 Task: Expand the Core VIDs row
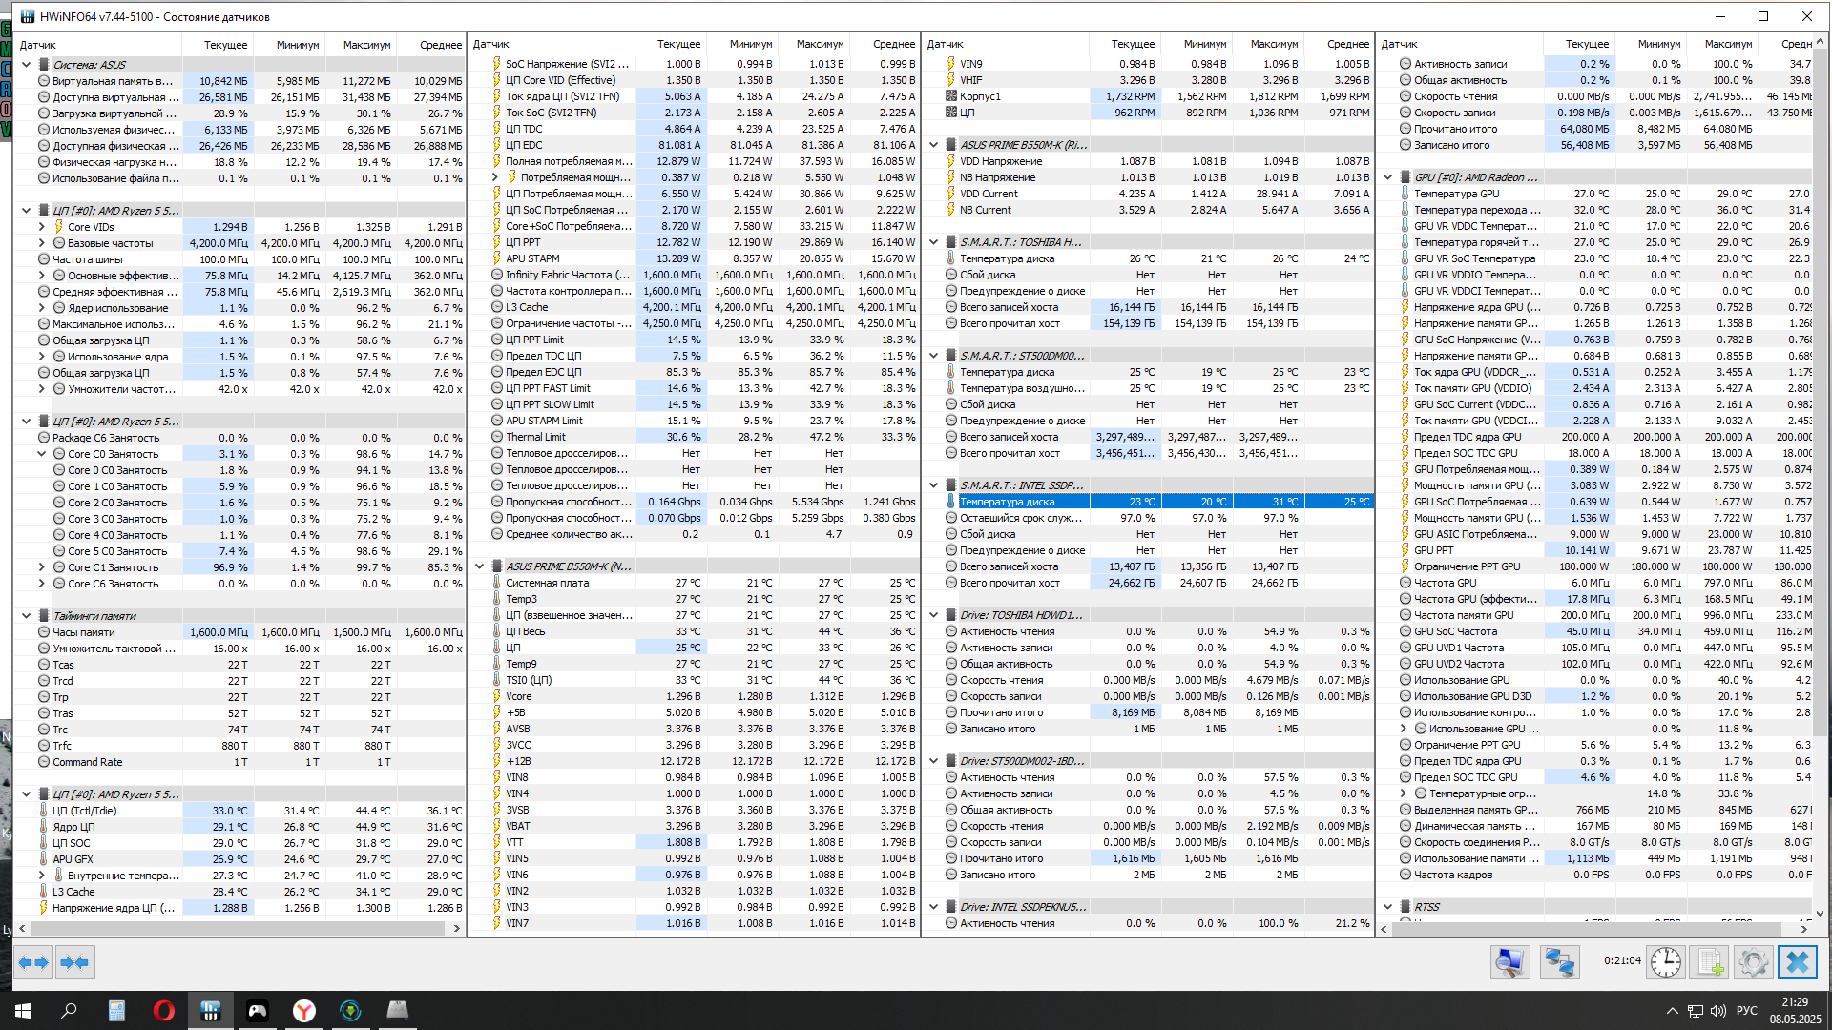[x=42, y=227]
